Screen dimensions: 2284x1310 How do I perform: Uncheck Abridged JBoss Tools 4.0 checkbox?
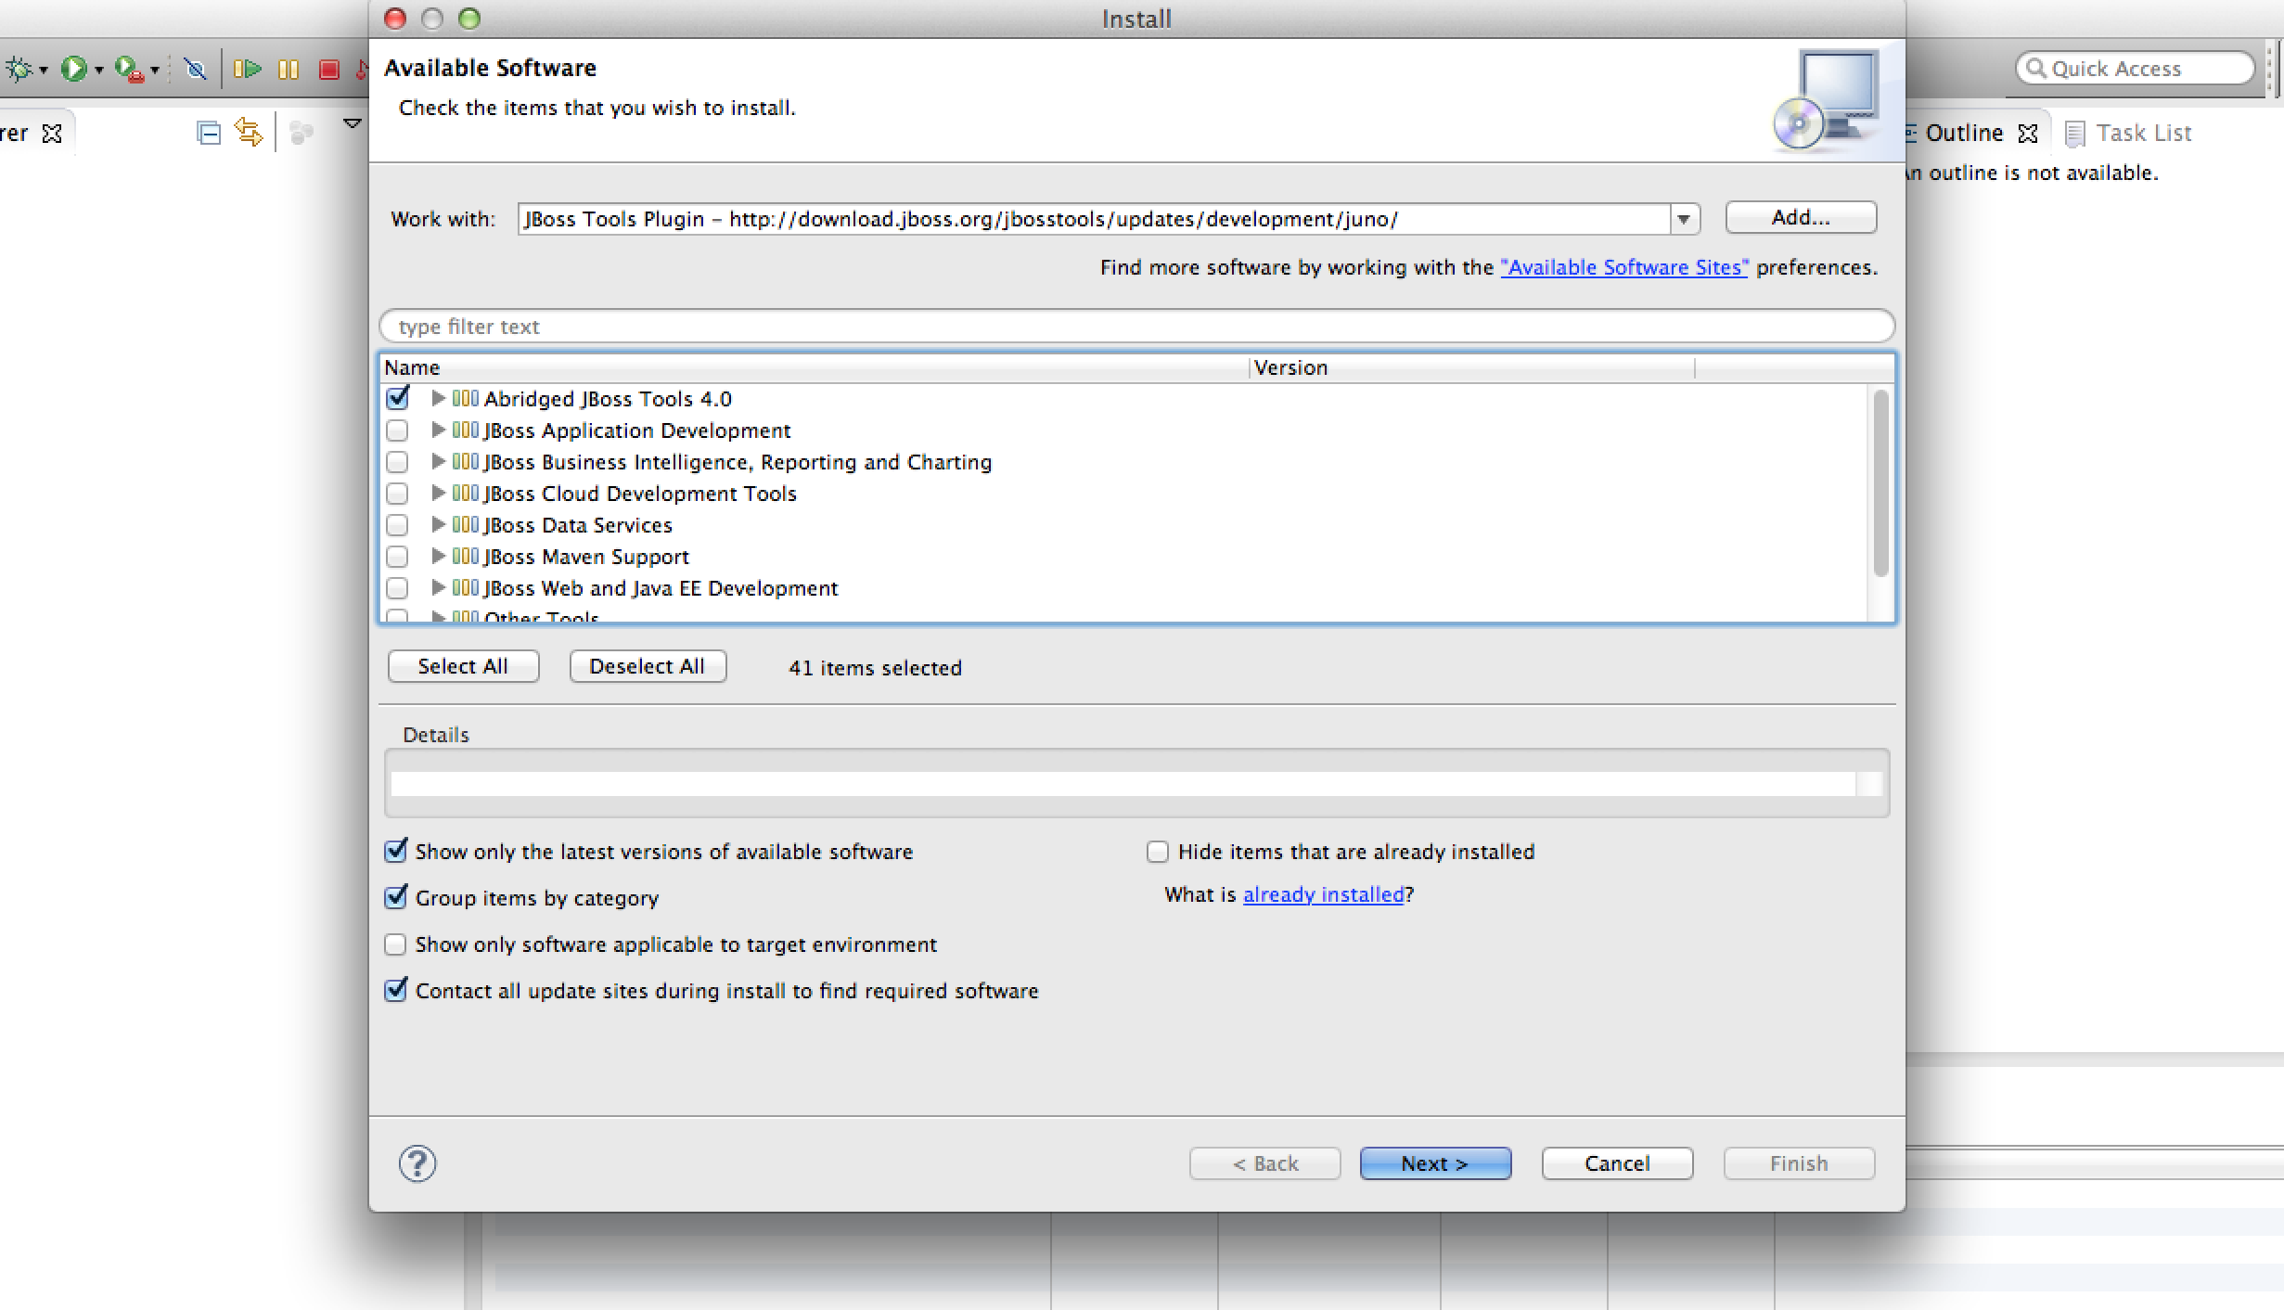pos(398,398)
